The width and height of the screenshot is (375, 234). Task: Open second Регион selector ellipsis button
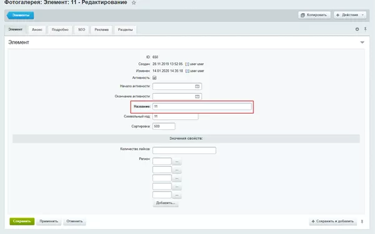[x=177, y=170]
